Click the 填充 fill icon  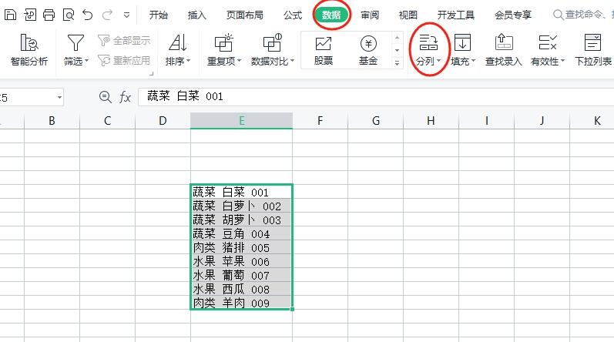462,43
